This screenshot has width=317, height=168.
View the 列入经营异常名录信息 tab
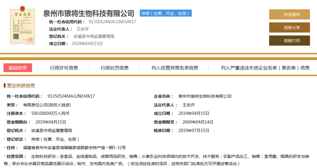175,68
